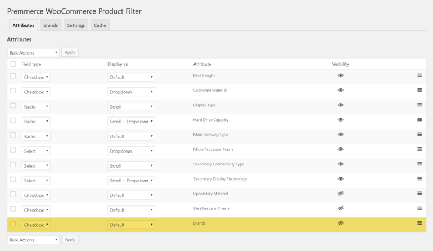Open the Settings tab

pos(76,25)
